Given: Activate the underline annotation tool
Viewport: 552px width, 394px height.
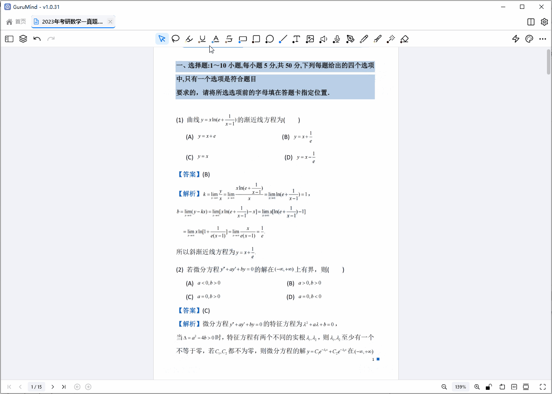Looking at the screenshot, I should [203, 39].
